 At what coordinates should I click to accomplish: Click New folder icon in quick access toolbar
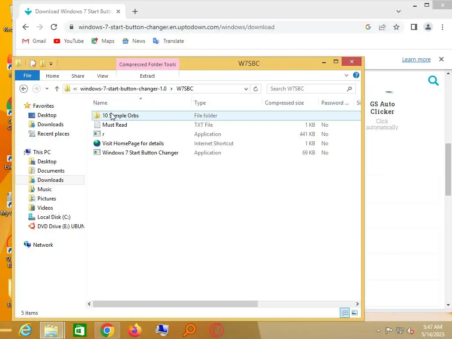43,64
